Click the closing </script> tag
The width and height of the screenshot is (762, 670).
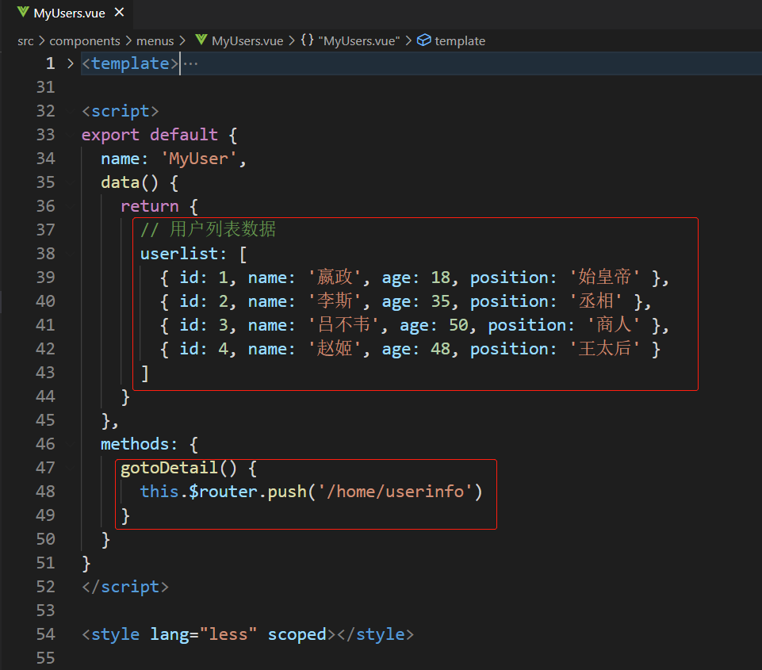(x=125, y=587)
